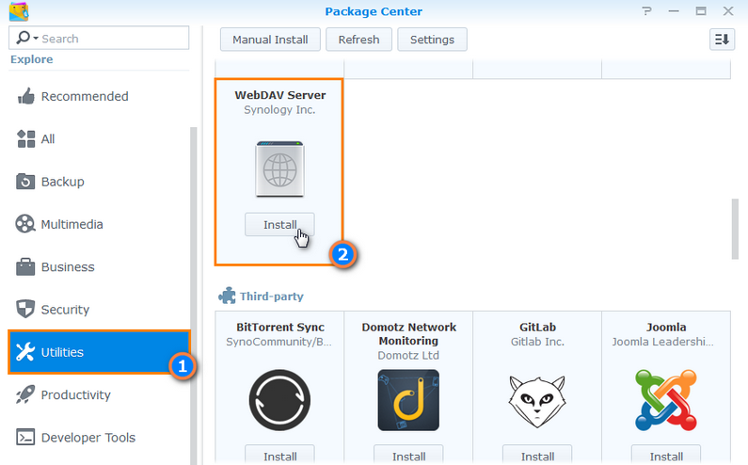Focus the Search input field
The width and height of the screenshot is (748, 465).
pyautogui.click(x=99, y=39)
